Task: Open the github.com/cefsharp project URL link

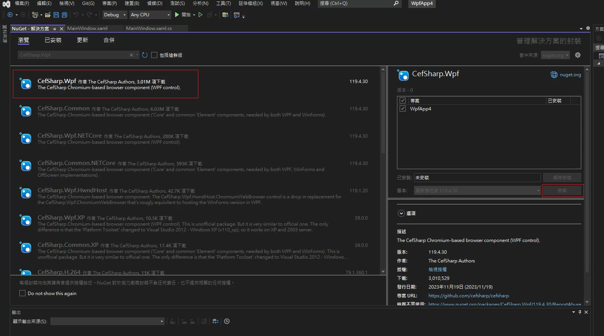Action: coord(469,296)
